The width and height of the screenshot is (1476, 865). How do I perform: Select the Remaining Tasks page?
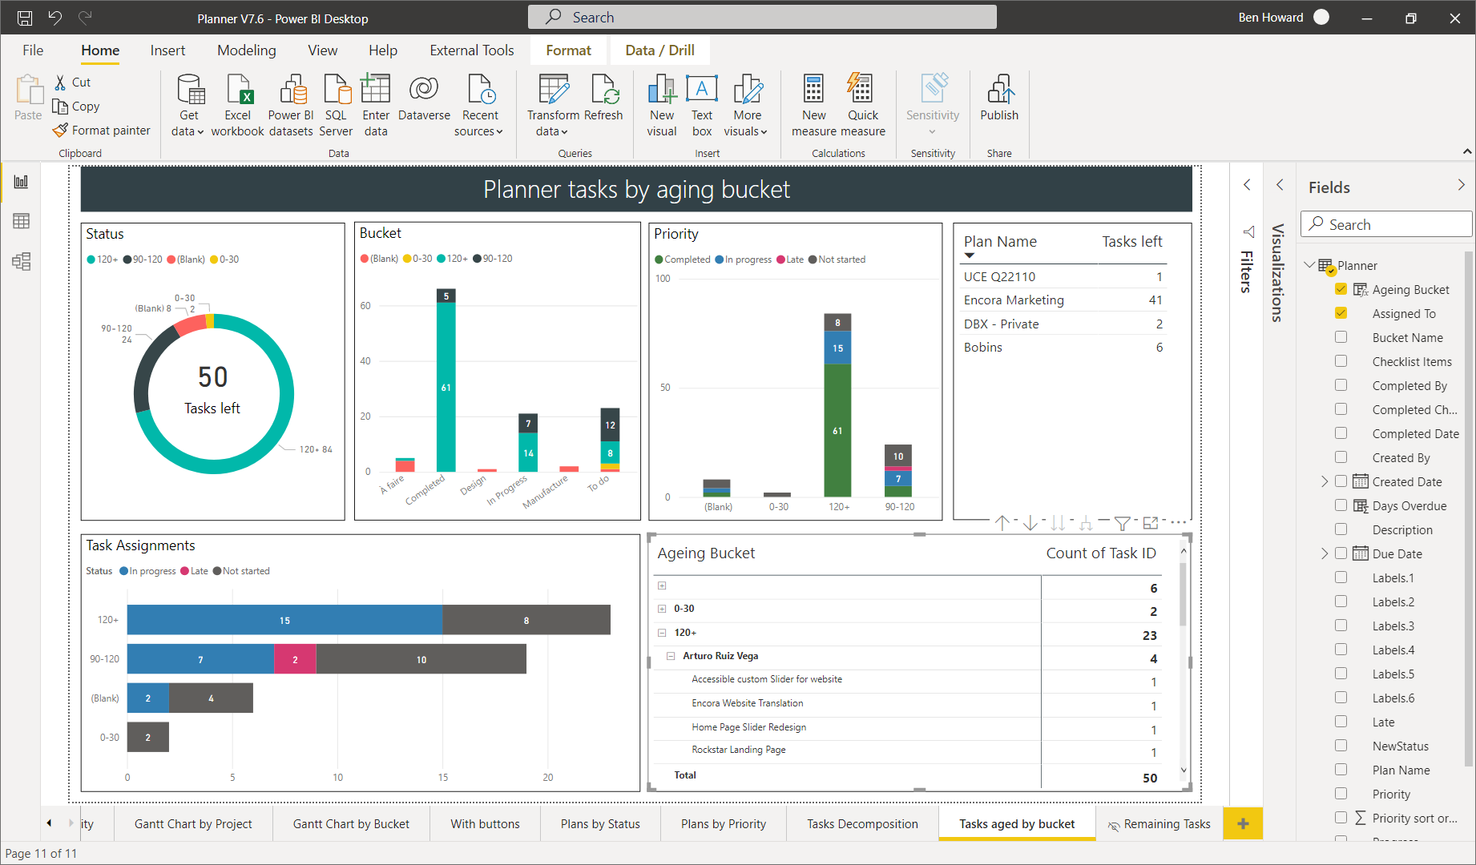(1166, 823)
